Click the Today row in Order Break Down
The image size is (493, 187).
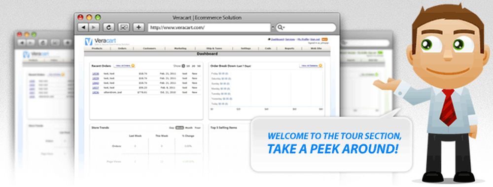click(x=219, y=104)
